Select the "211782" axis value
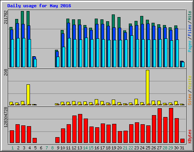This screenshot has width=194, height=152. (x=6, y=17)
